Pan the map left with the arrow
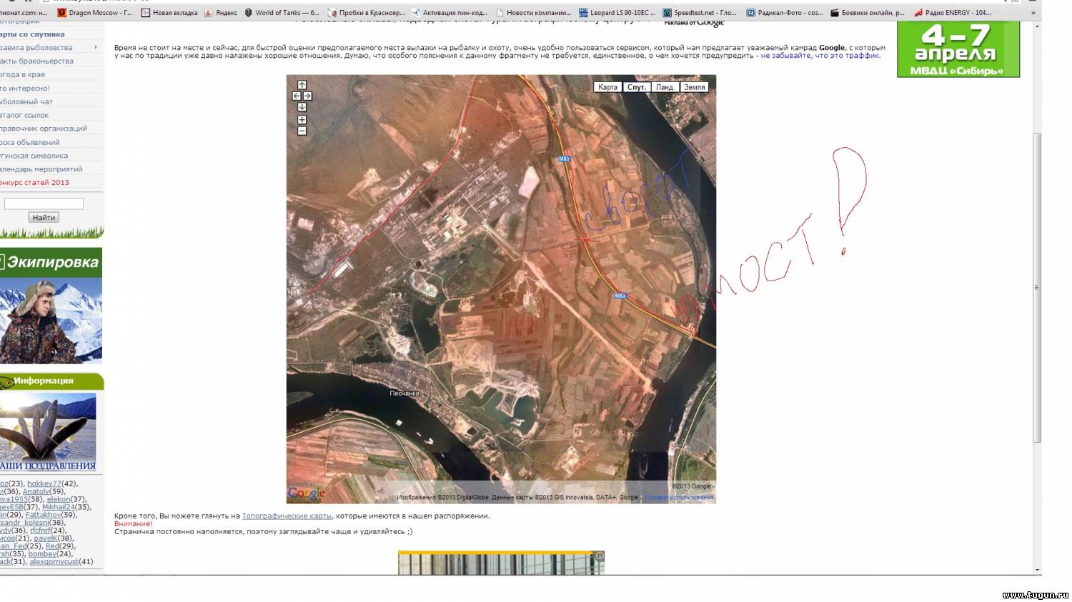The width and height of the screenshot is (1072, 602). [x=297, y=96]
